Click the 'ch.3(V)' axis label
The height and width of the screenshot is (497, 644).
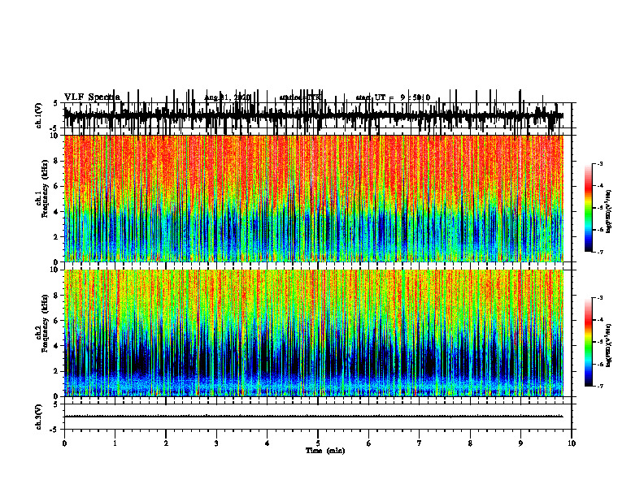tap(39, 417)
